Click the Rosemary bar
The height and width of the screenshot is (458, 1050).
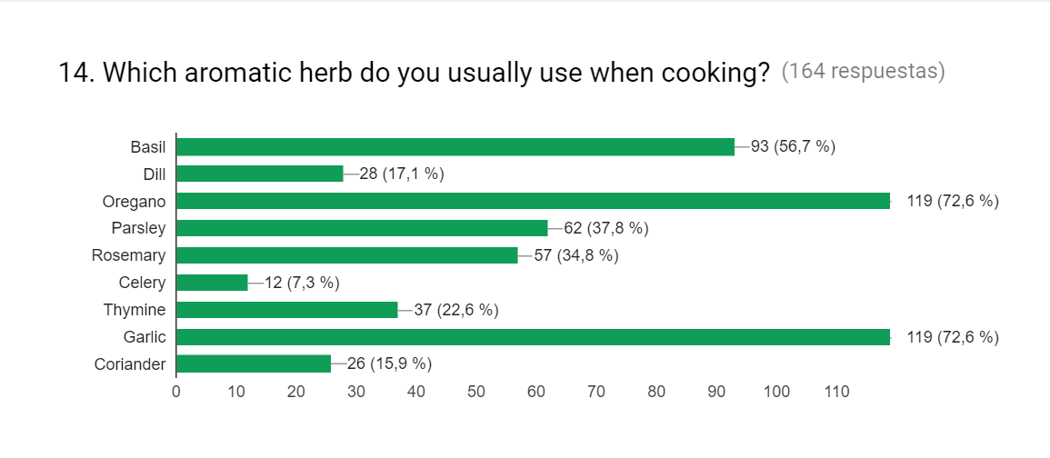click(x=346, y=255)
